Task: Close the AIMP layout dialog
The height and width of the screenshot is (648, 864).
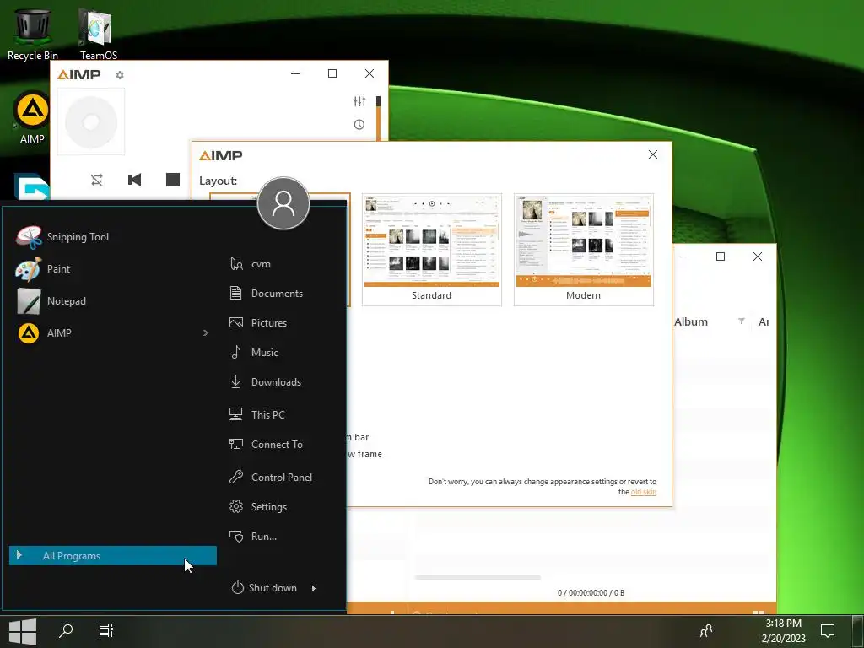Action: point(653,154)
